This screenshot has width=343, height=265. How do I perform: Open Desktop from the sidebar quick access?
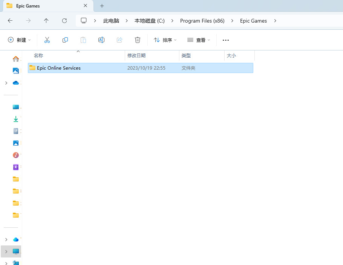tap(16, 107)
